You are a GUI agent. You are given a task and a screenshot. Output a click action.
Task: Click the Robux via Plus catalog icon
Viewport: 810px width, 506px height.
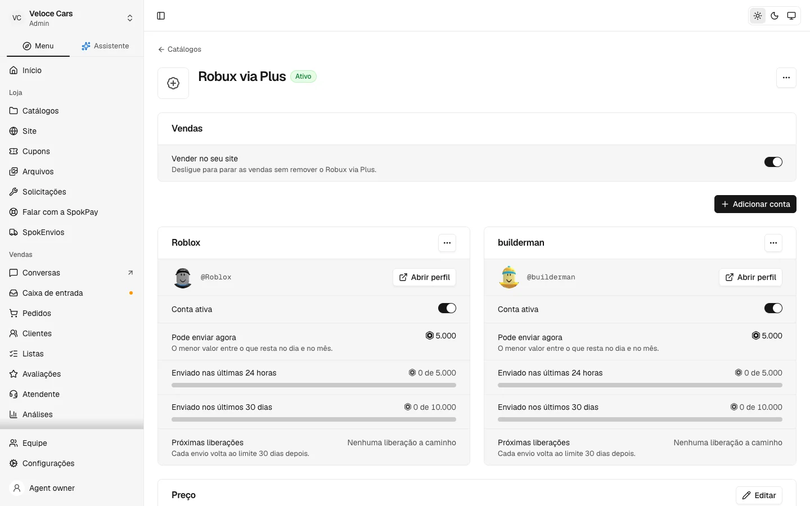point(173,83)
